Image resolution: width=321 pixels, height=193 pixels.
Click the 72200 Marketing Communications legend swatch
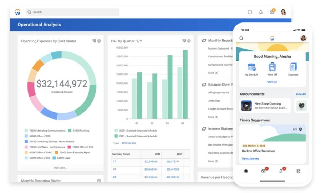(26, 131)
